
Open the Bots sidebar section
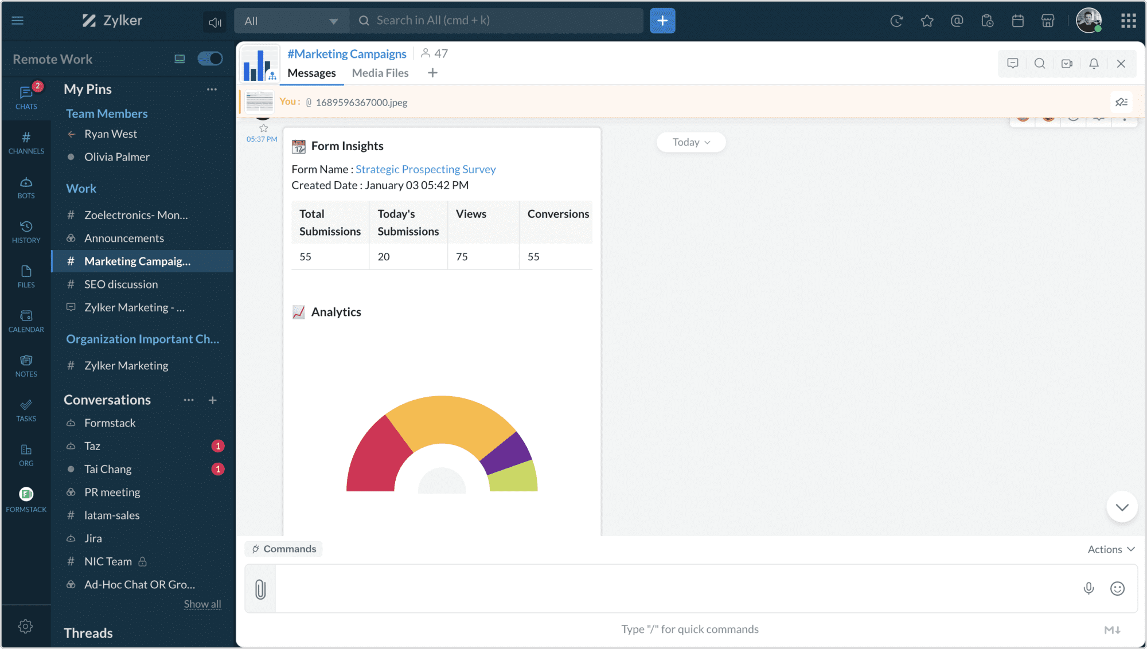click(x=26, y=187)
